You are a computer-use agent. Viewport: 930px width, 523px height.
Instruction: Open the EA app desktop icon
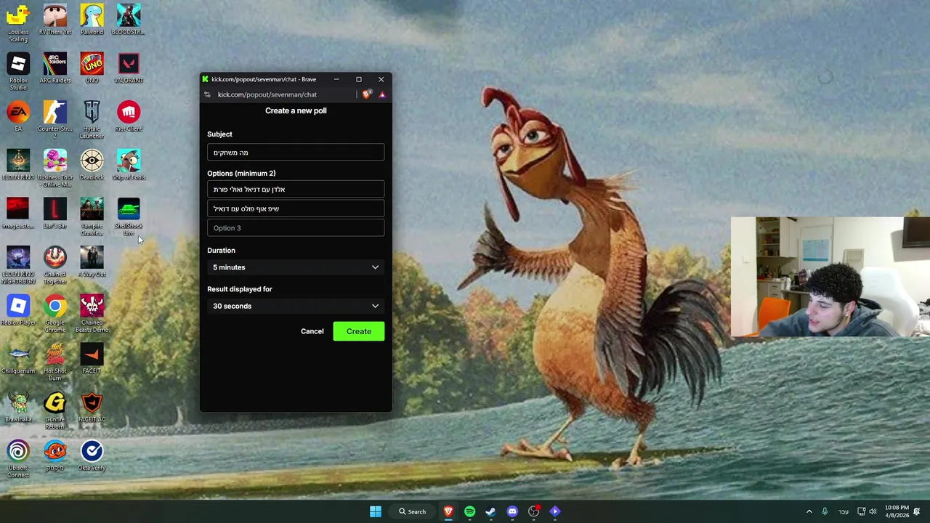[x=18, y=116]
